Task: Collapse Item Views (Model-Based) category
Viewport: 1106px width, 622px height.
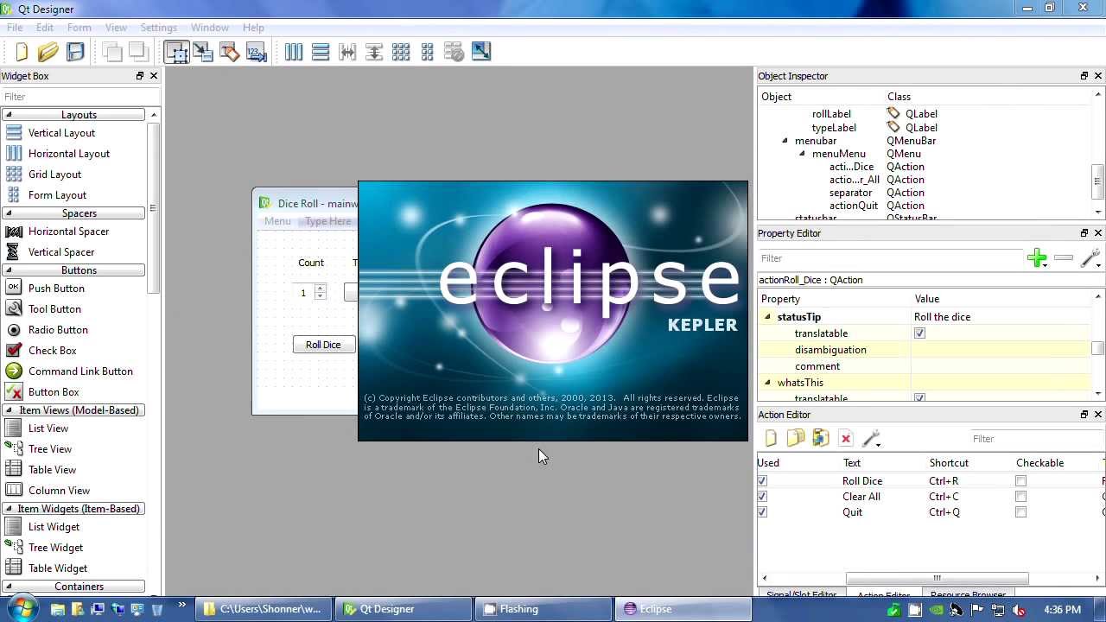Action: click(x=9, y=410)
